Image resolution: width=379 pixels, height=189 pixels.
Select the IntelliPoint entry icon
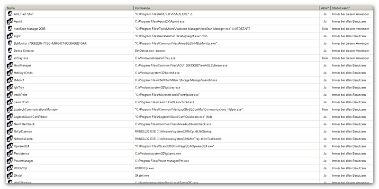[9, 94]
